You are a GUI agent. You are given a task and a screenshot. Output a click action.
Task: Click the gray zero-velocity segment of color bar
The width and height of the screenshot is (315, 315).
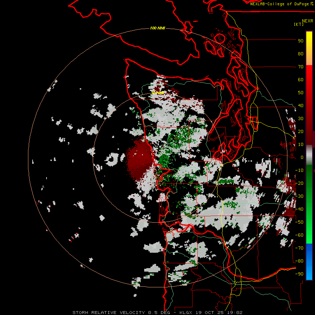[309, 155]
